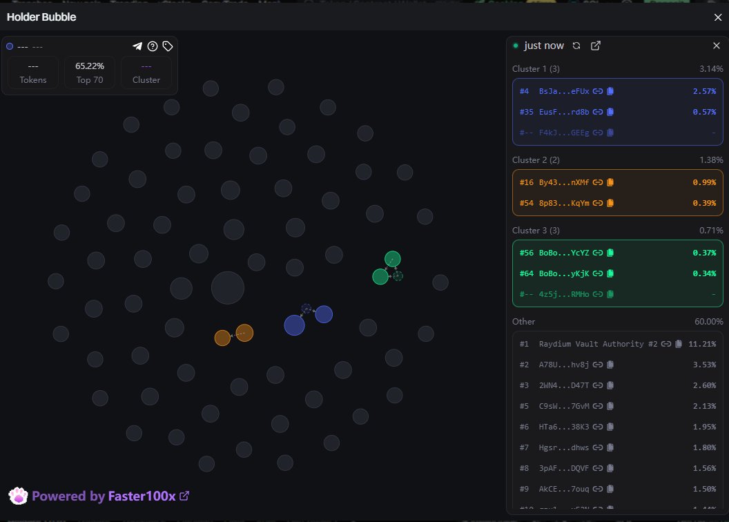Select the Top 70 stat box
This screenshot has width=729, height=522.
(x=90, y=72)
